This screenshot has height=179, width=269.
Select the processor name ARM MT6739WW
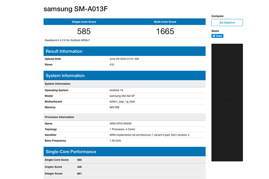pyautogui.click(x=121, y=124)
